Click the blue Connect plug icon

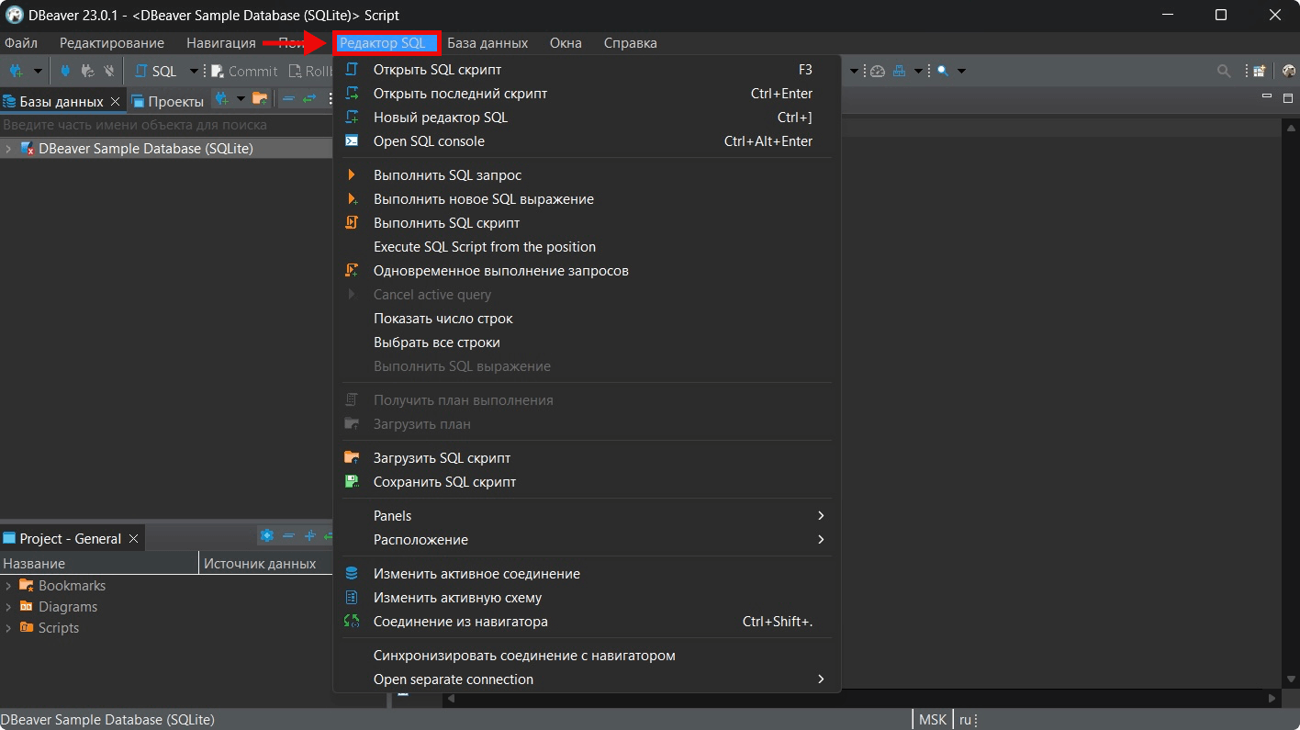coord(66,71)
